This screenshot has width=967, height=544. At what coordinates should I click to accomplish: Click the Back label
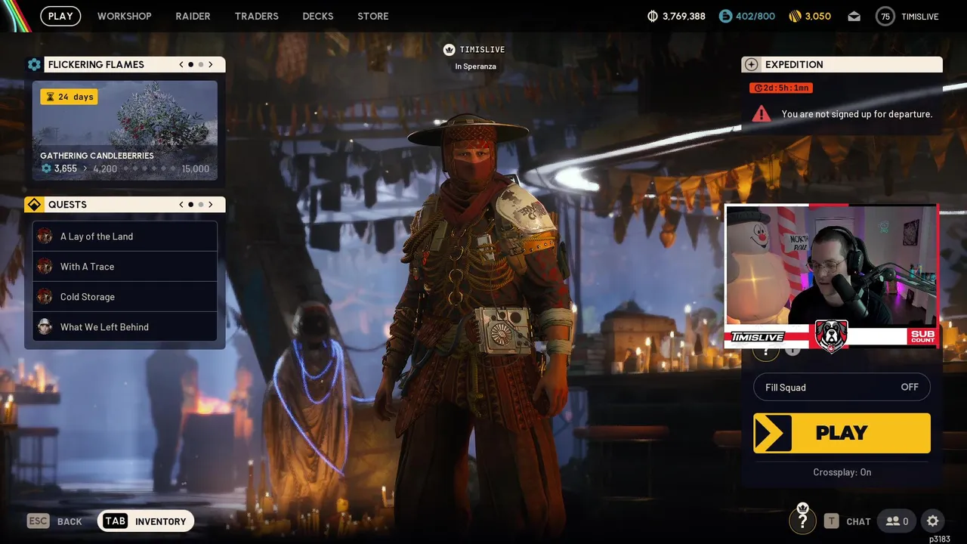click(70, 521)
